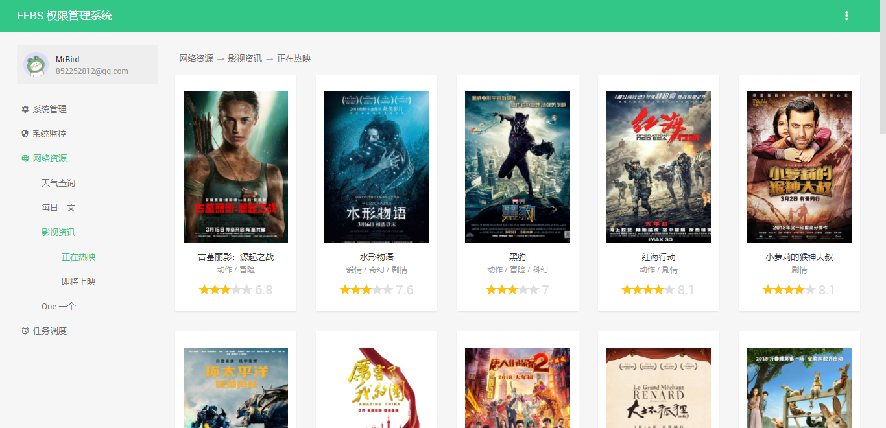
Task: Click the shield icon beside 系统监控
Action: click(25, 134)
